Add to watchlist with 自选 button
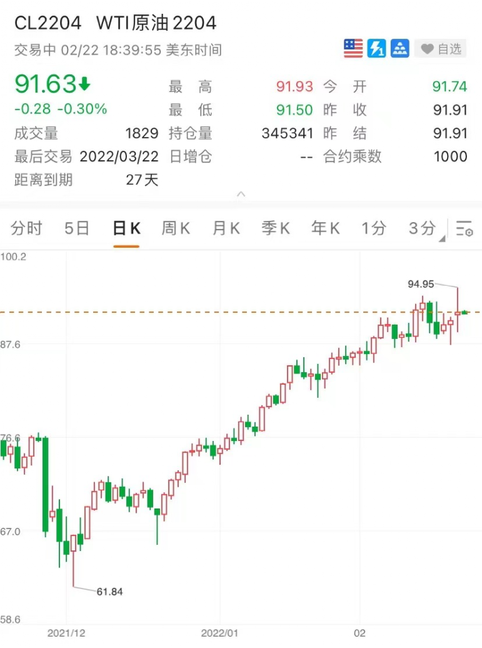 coord(441,49)
